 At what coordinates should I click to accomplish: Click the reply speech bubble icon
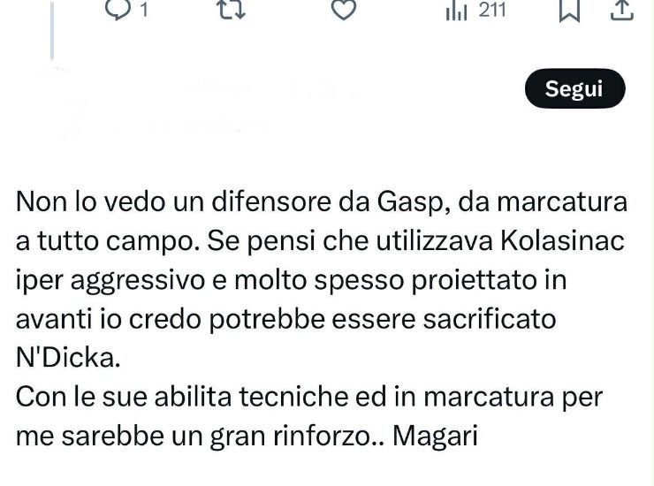(x=118, y=9)
